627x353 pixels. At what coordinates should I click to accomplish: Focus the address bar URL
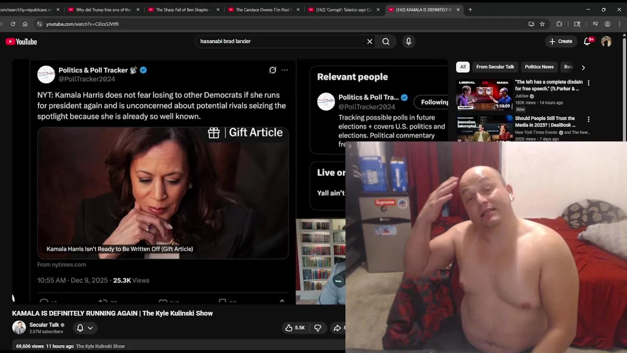tap(82, 24)
